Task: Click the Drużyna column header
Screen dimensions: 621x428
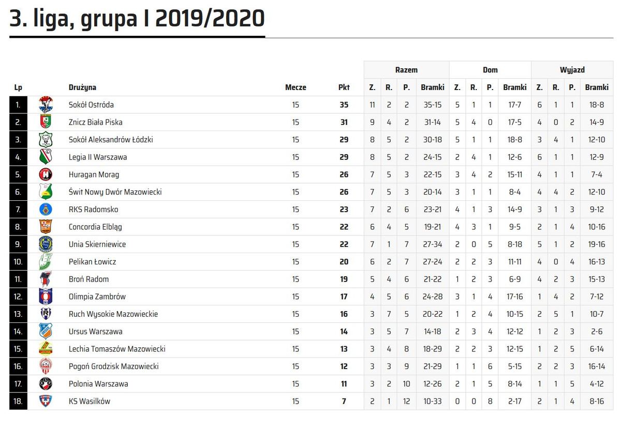Action: tap(82, 87)
